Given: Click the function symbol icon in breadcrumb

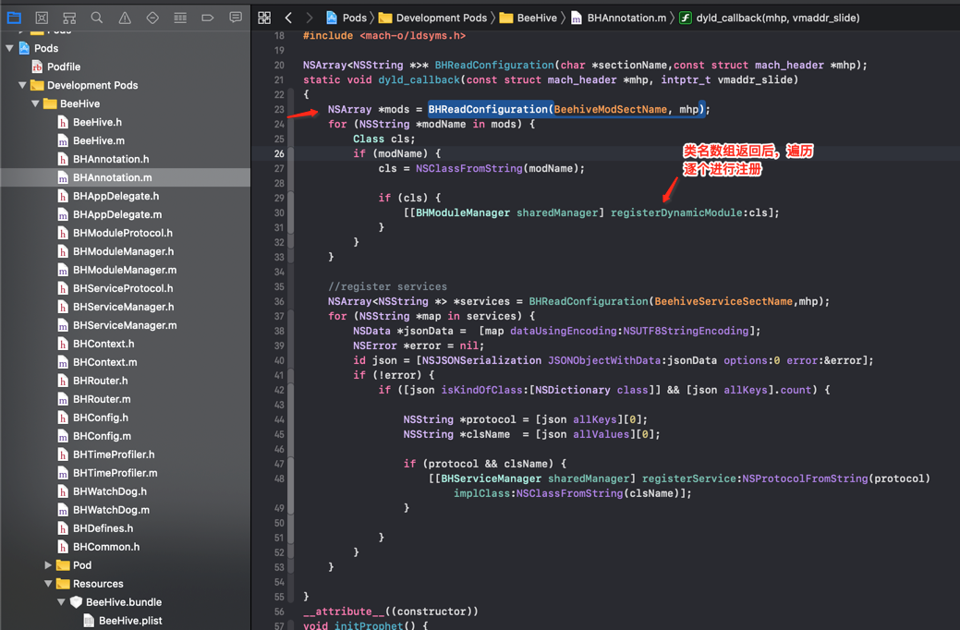Looking at the screenshot, I should [x=686, y=18].
